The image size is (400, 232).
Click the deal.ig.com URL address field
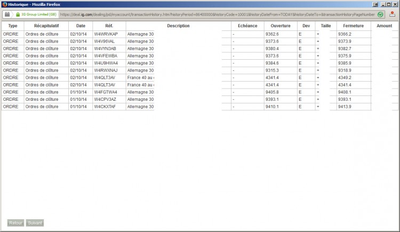coord(218,14)
